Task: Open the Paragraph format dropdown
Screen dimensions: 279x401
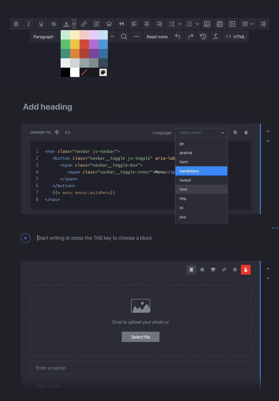Action: point(44,37)
